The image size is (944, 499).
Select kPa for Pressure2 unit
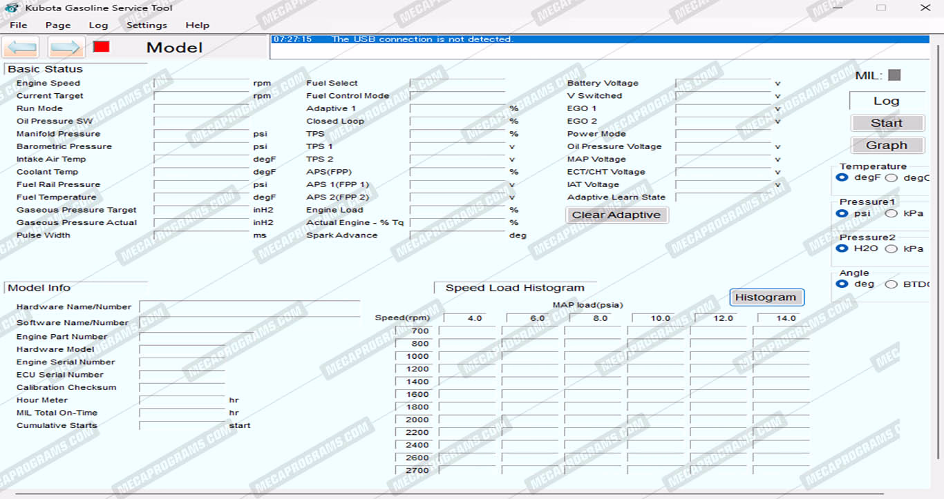[x=891, y=248]
